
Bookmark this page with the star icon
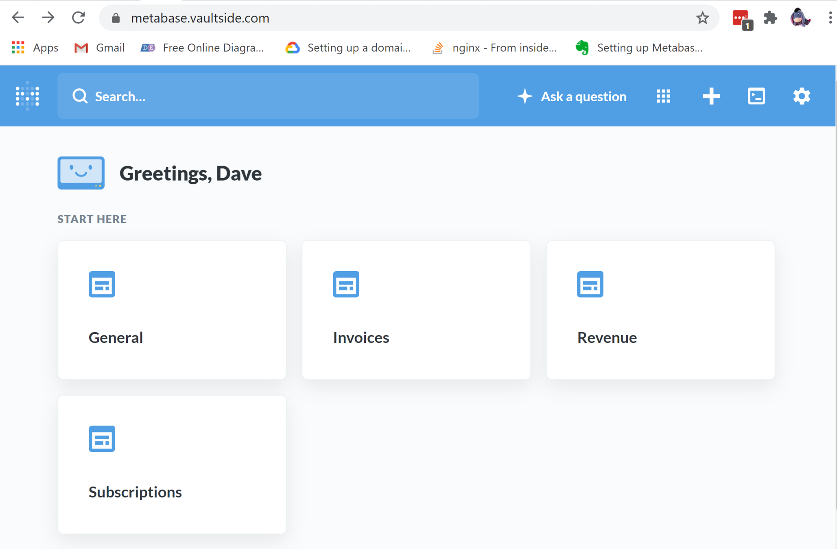tap(702, 18)
